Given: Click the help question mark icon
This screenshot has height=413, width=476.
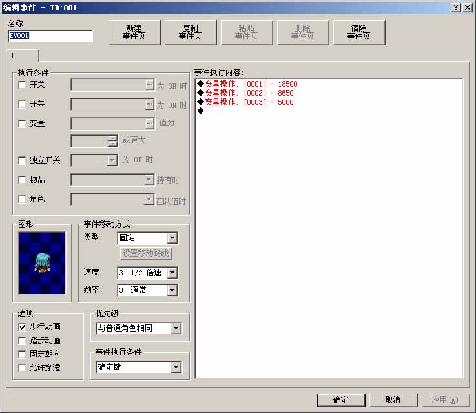Looking at the screenshot, I should [x=456, y=8].
